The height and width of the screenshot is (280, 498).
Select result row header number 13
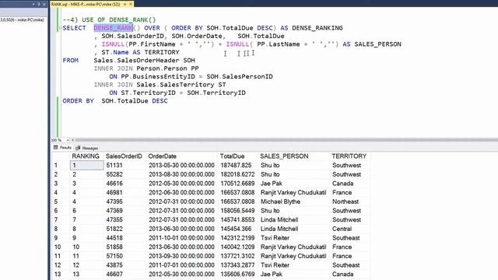(58, 275)
